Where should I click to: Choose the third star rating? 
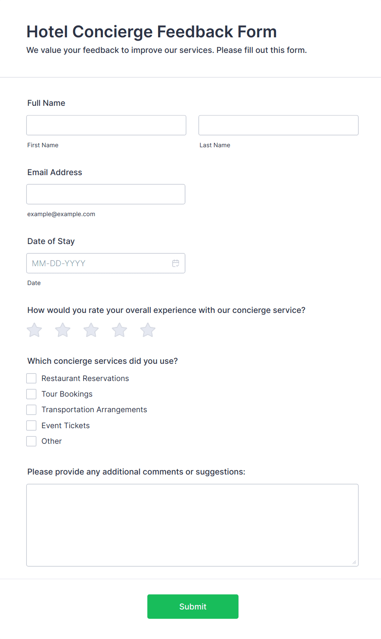(91, 330)
